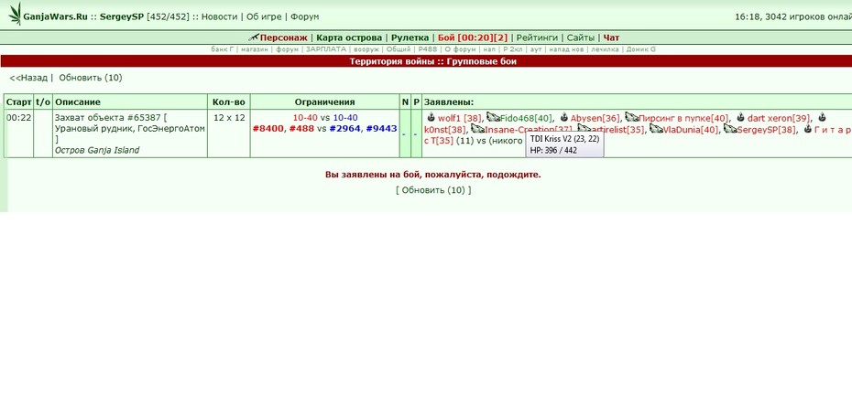Open player wolf1 [38] profile

coord(460,118)
